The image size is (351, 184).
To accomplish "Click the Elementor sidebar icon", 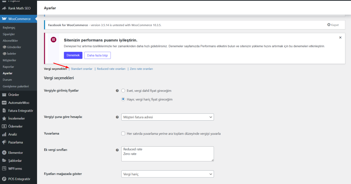I will coord(4,152).
